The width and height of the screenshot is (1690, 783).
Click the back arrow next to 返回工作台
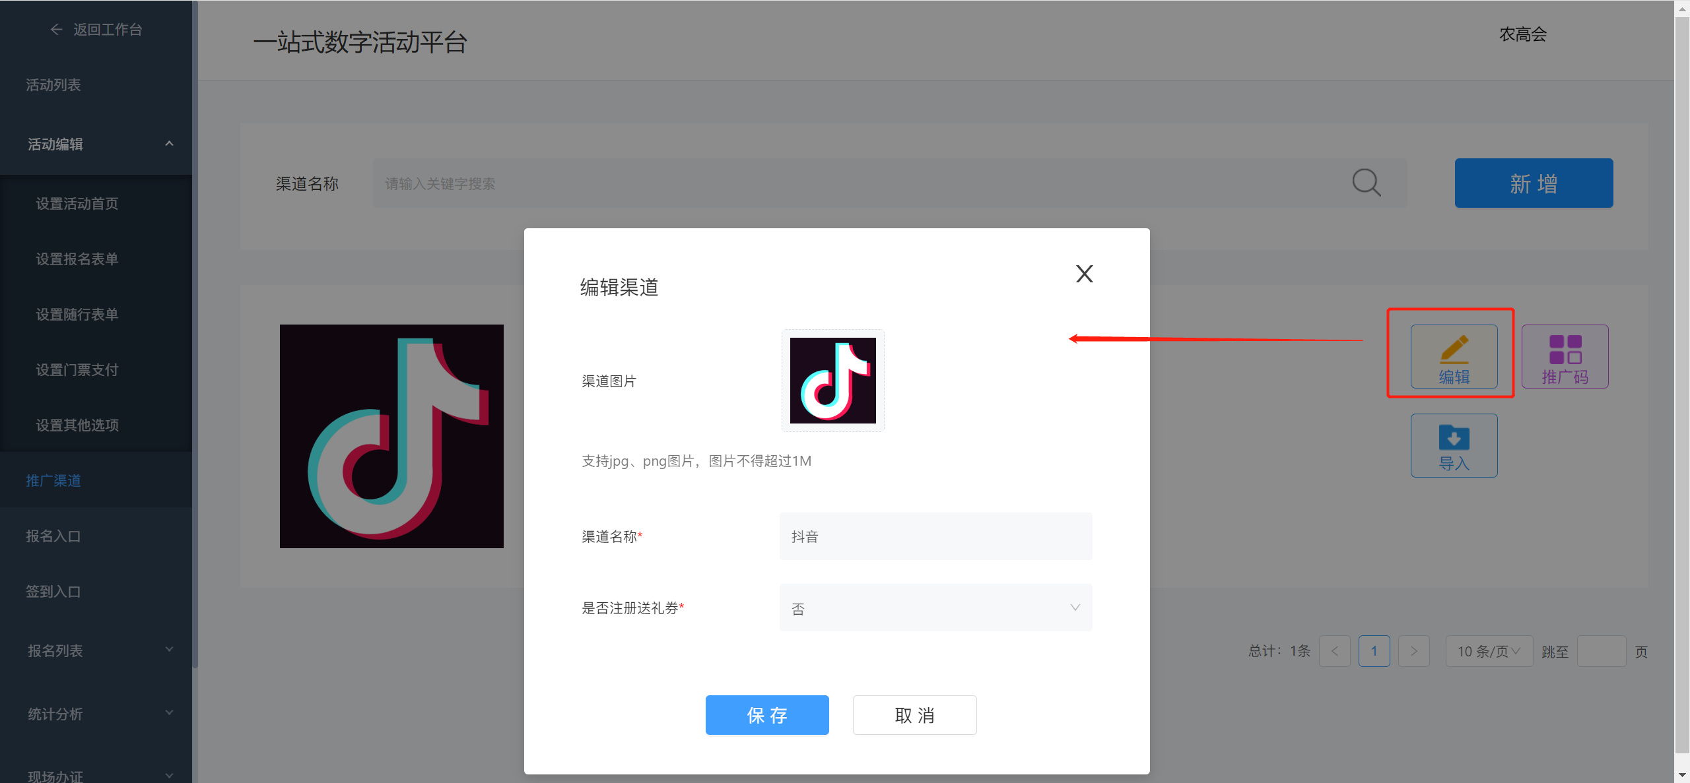coord(56,30)
